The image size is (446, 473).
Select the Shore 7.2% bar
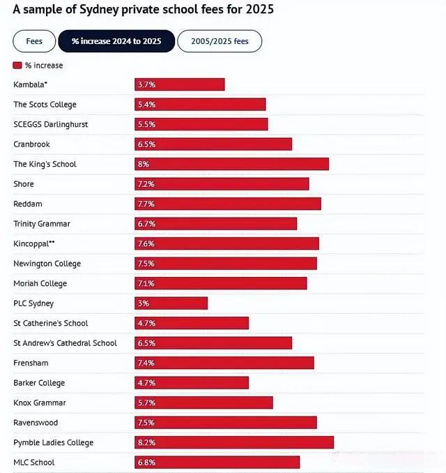pyautogui.click(x=222, y=184)
